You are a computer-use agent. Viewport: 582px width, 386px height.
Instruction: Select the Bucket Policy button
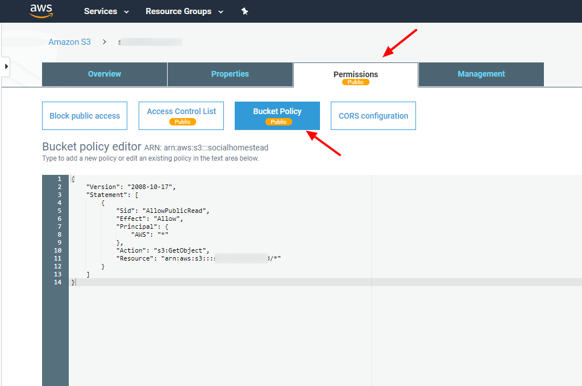(x=277, y=116)
